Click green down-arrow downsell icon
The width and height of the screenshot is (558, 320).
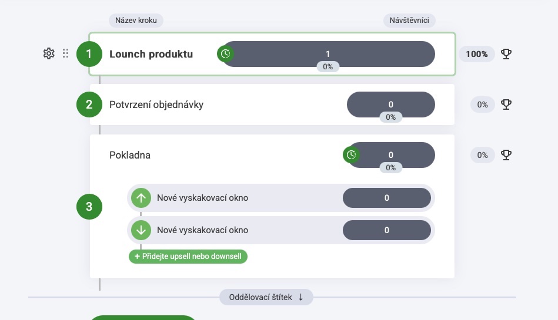click(141, 230)
